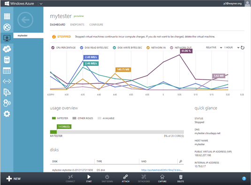Refresh the metrics chart
The image size is (251, 185).
pyautogui.click(x=243, y=48)
